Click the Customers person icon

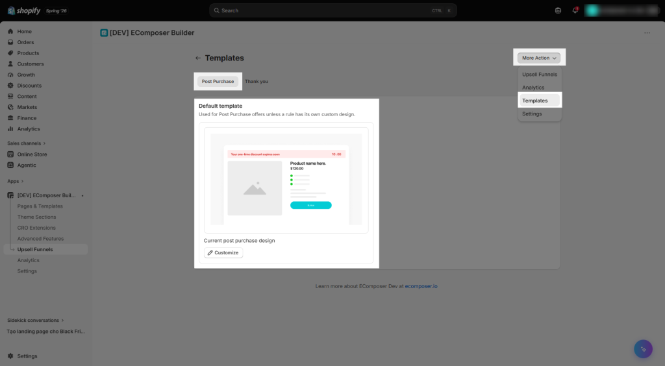[10, 64]
